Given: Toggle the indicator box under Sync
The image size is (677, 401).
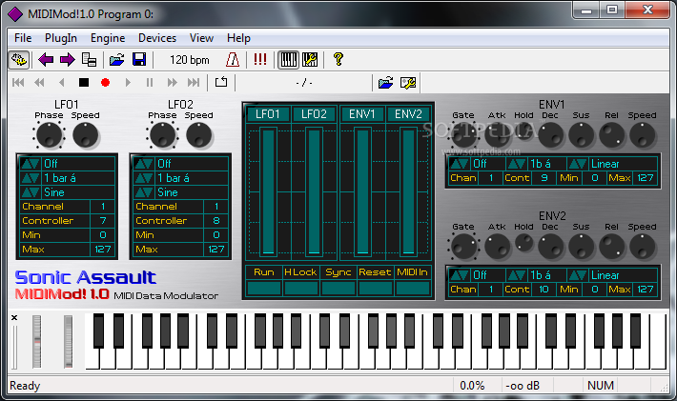Looking at the screenshot, I should [338, 288].
